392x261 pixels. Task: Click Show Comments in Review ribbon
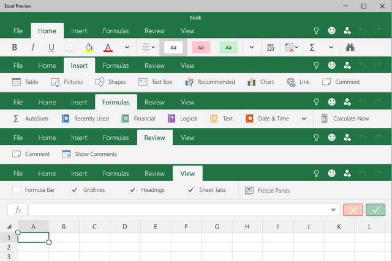pos(89,154)
